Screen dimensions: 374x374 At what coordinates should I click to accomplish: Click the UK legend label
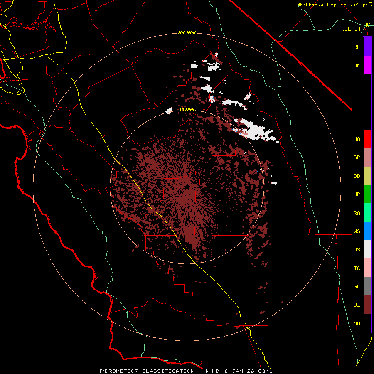pyautogui.click(x=357, y=65)
